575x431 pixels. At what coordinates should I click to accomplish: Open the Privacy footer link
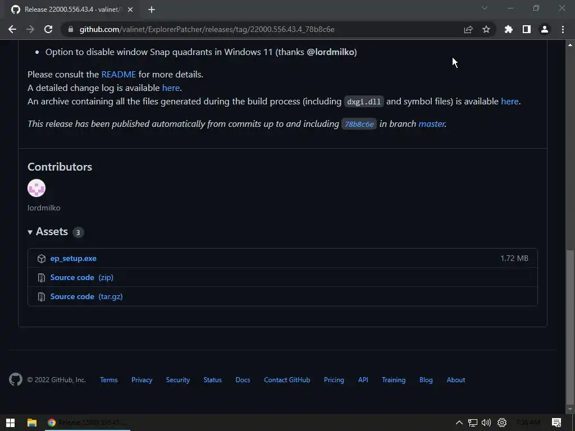(x=142, y=380)
